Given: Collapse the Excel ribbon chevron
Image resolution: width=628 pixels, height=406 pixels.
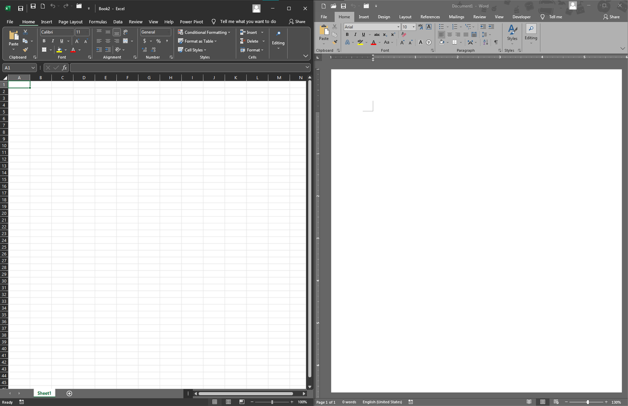Looking at the screenshot, I should coord(306,56).
